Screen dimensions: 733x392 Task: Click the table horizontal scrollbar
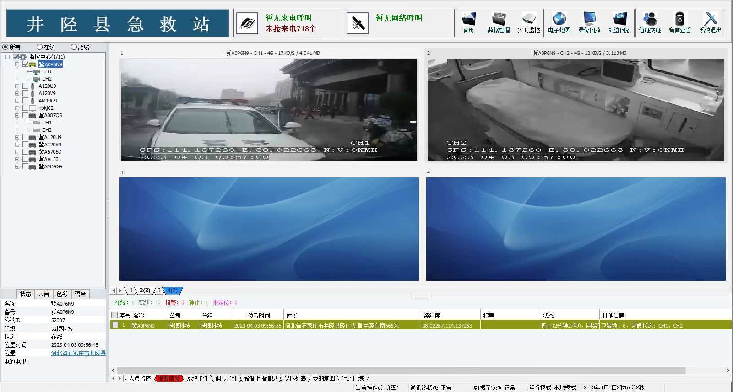[x=401, y=370]
